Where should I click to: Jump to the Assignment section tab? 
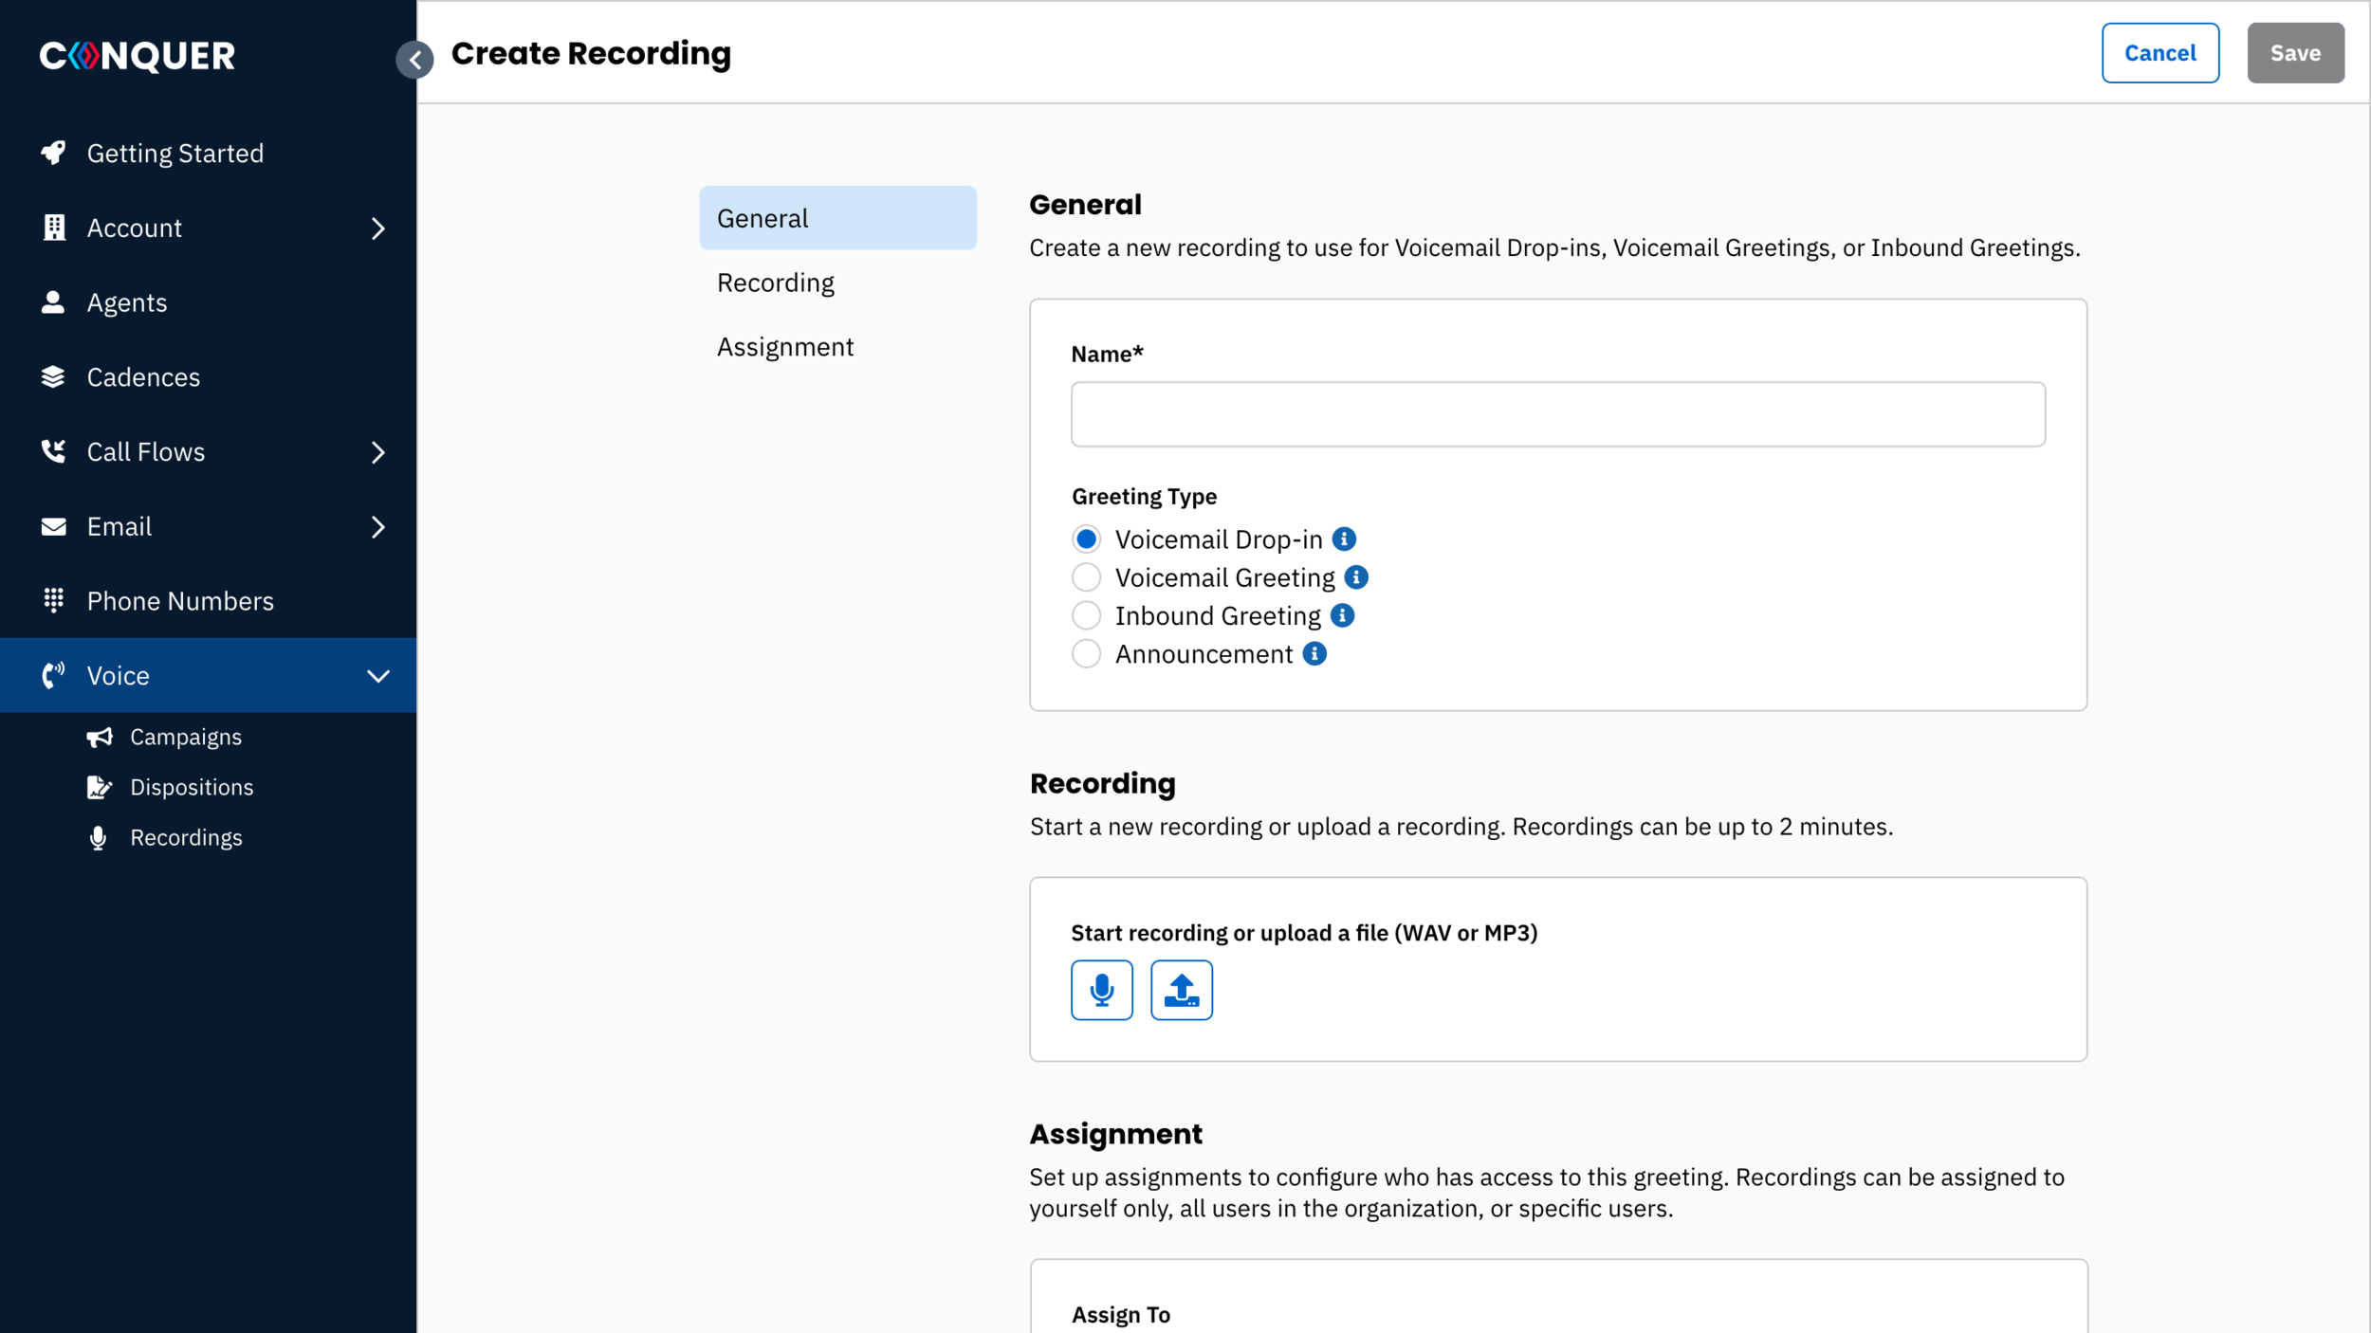(x=784, y=347)
